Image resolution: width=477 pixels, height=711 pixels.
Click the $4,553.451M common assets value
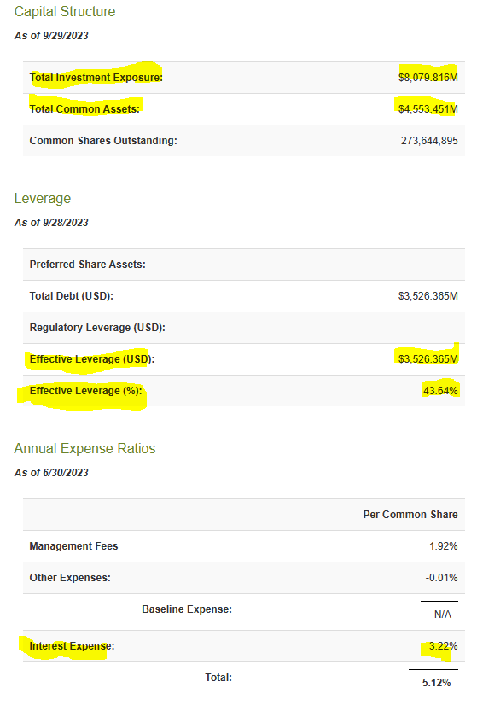tap(428, 109)
